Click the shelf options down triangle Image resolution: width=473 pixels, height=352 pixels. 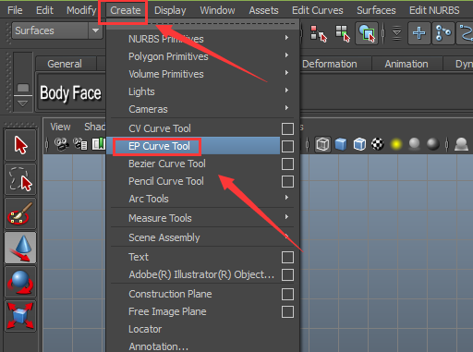(x=23, y=103)
